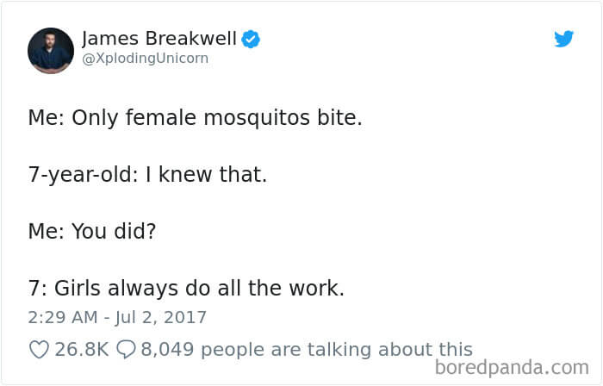603x386 pixels.
Task: Click the 'Me: You did?' line
Action: (92, 231)
